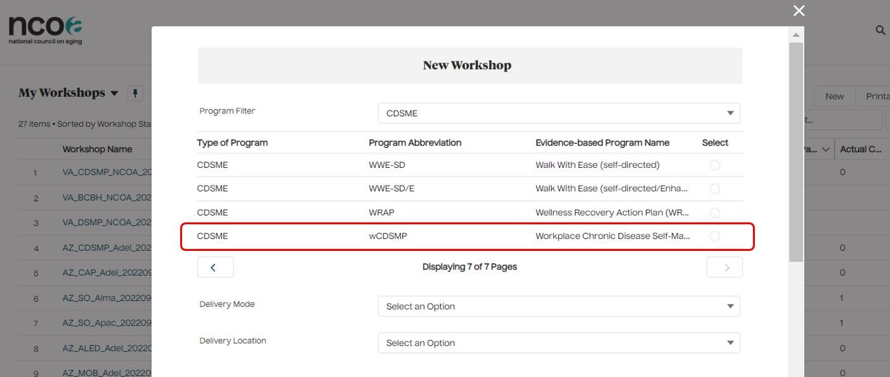This screenshot has height=377, width=890.
Task: Click the WWE-SD/E abbreviation cell
Action: point(391,189)
